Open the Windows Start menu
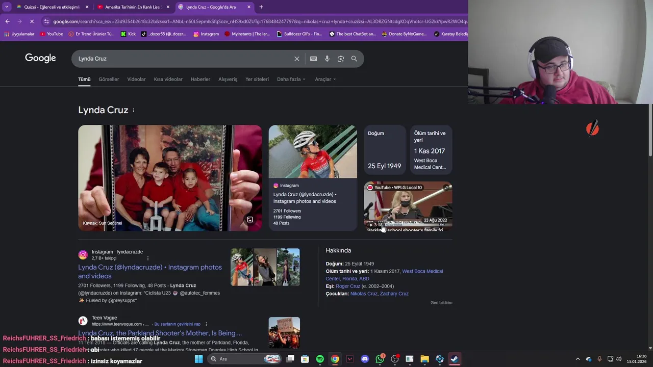653x367 pixels. [x=198, y=359]
